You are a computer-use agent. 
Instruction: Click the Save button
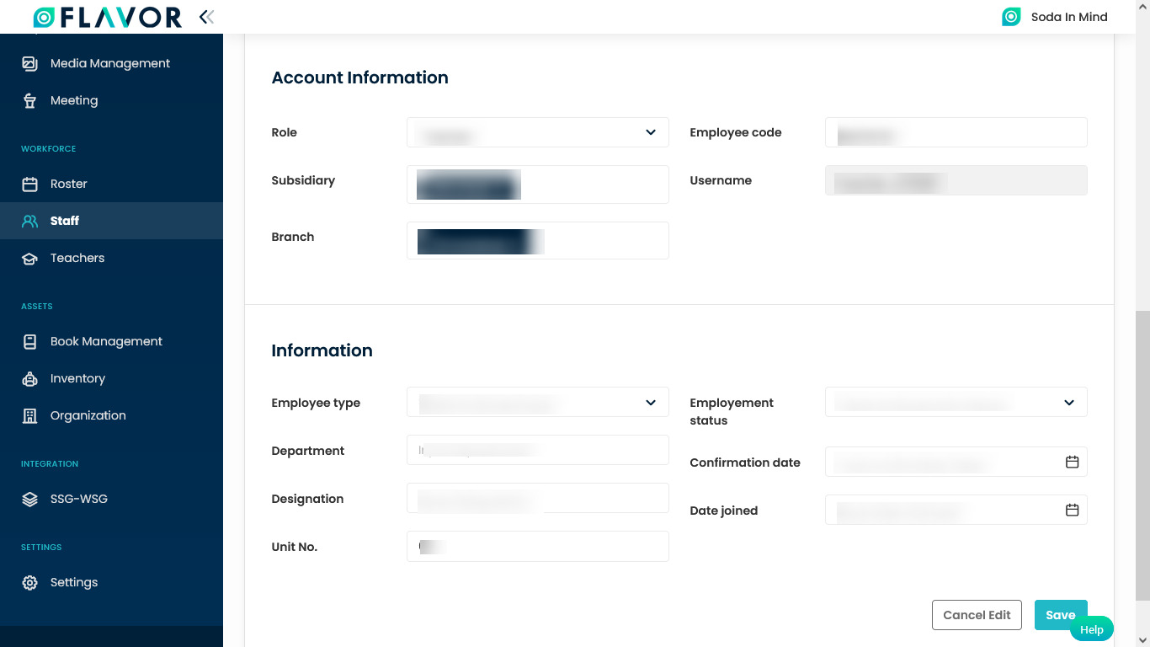click(1060, 615)
